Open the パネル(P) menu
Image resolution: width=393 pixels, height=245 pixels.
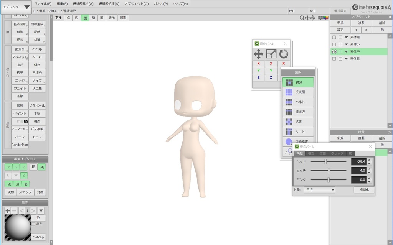161,4
